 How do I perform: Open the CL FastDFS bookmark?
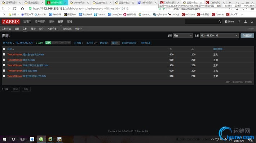point(41,14)
